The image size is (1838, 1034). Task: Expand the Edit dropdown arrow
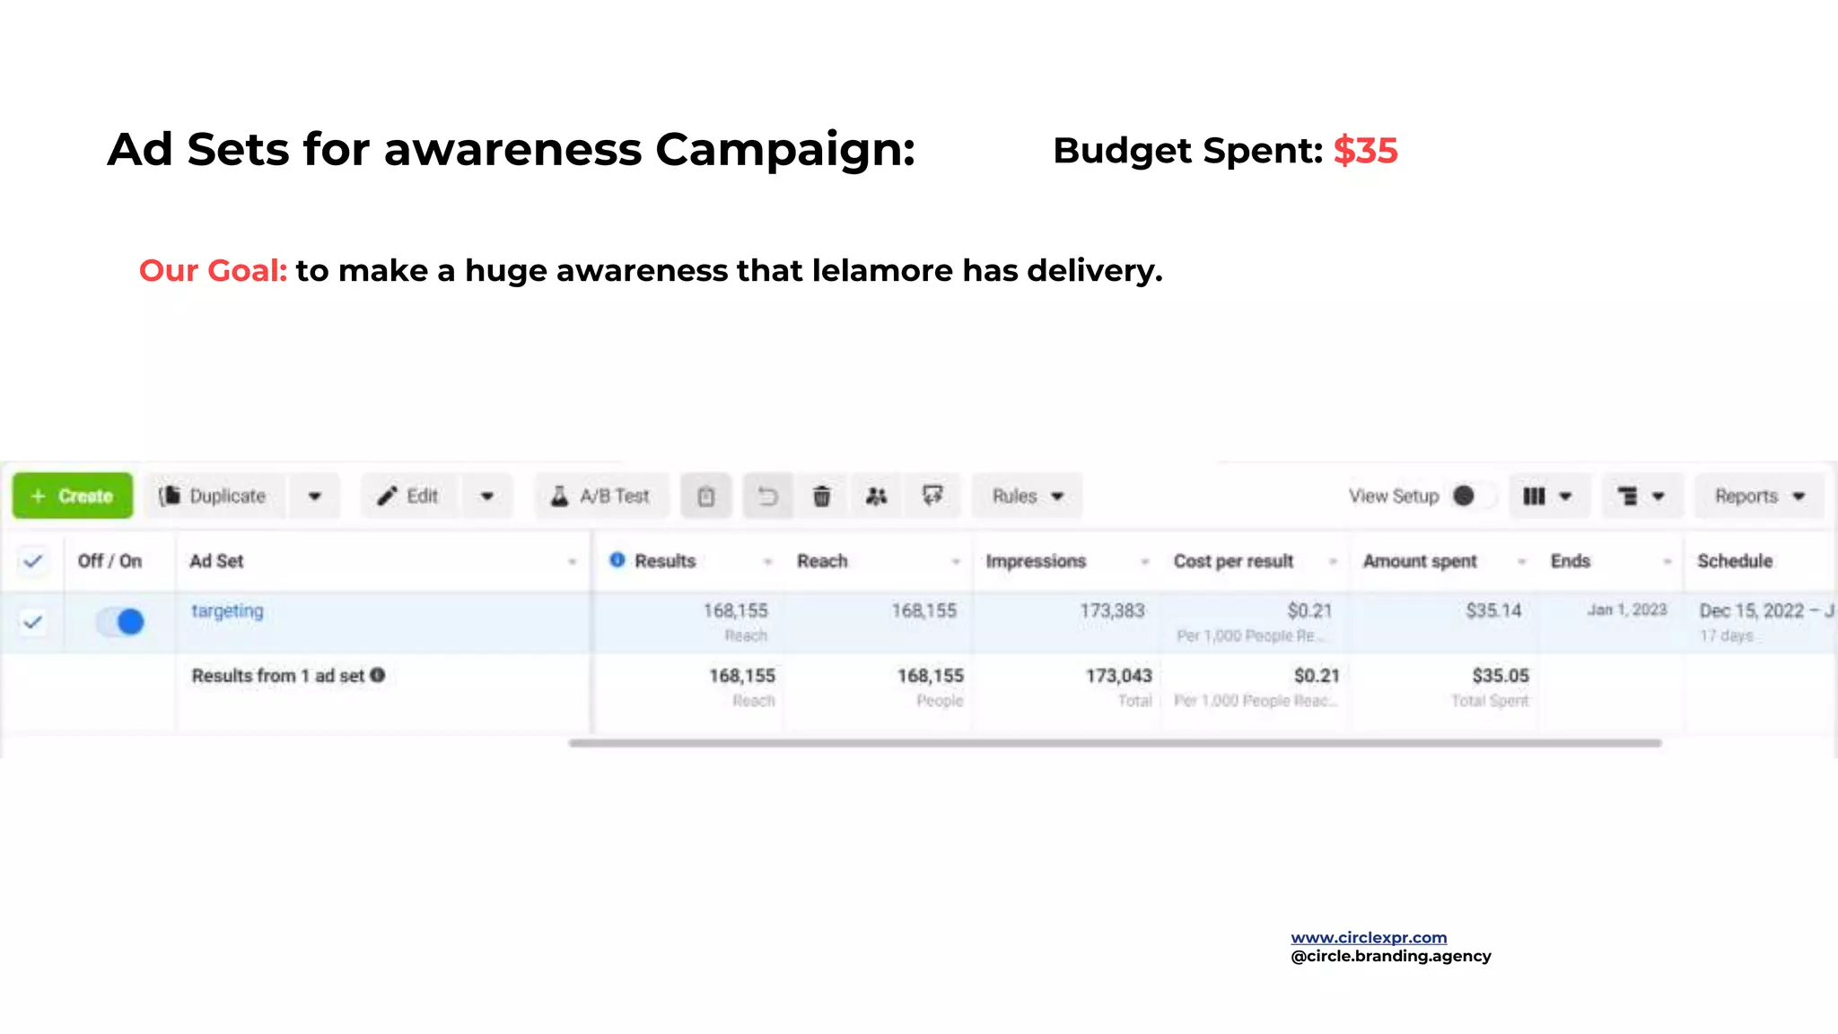(486, 496)
